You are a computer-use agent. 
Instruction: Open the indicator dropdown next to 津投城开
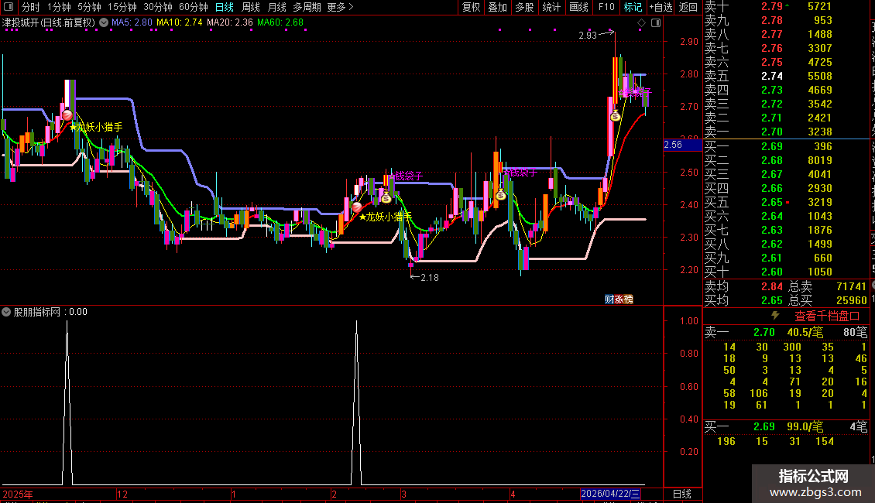tap(104, 22)
